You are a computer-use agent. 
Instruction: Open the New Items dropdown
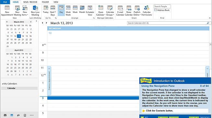coord(25,11)
